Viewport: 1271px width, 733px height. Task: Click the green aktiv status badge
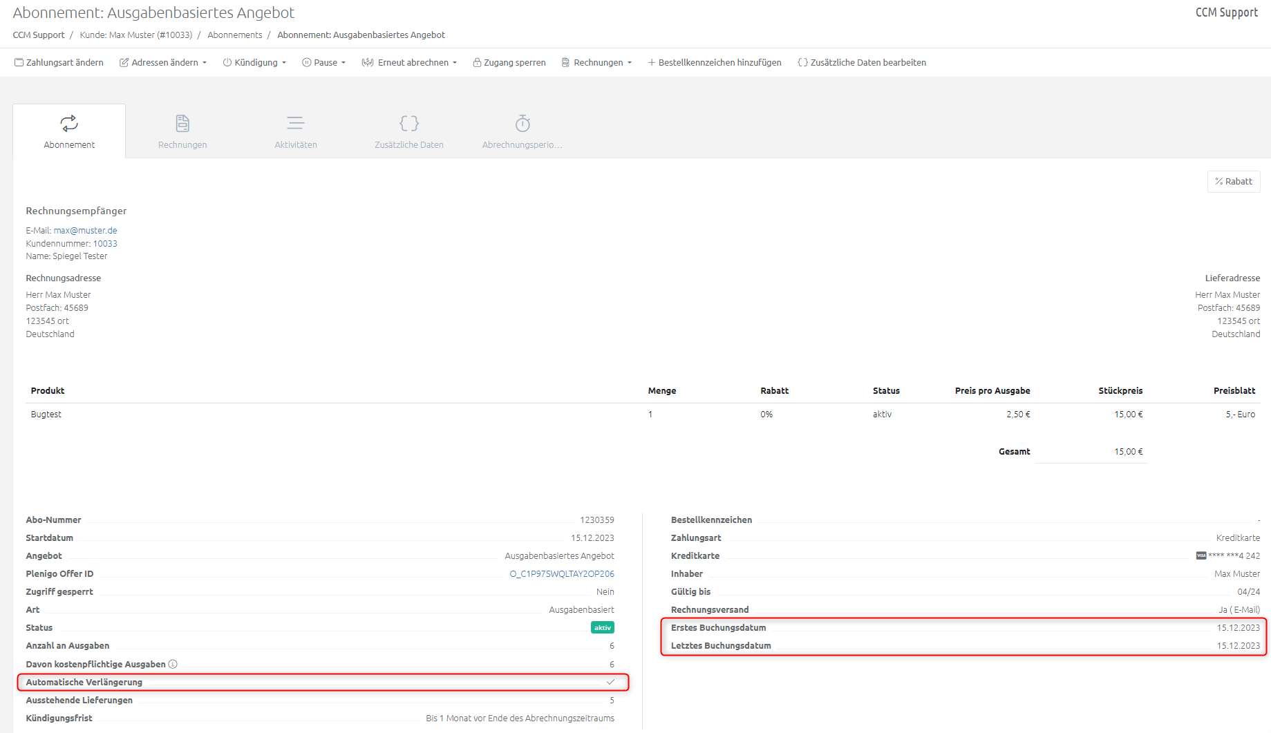603,627
